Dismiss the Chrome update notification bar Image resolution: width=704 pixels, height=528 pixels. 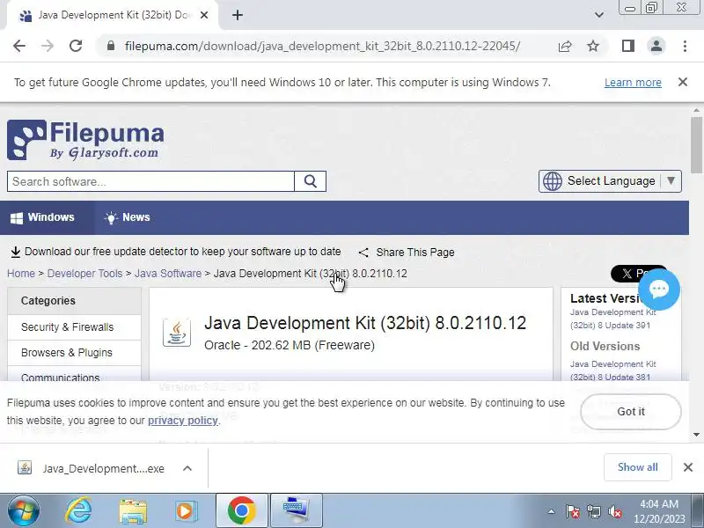pyautogui.click(x=683, y=82)
